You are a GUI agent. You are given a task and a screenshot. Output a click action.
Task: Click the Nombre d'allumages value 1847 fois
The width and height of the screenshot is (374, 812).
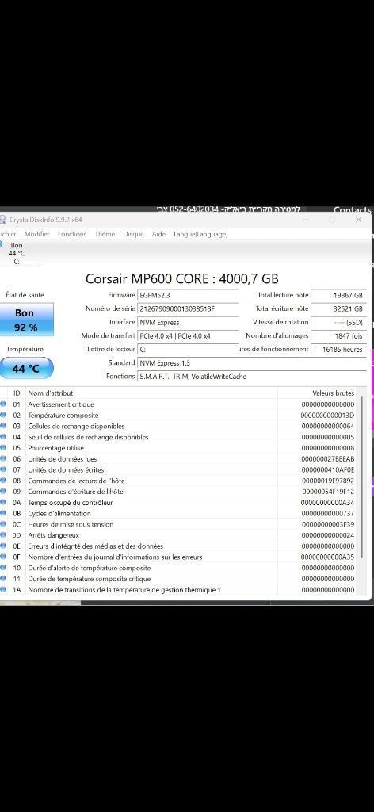pyautogui.click(x=339, y=335)
